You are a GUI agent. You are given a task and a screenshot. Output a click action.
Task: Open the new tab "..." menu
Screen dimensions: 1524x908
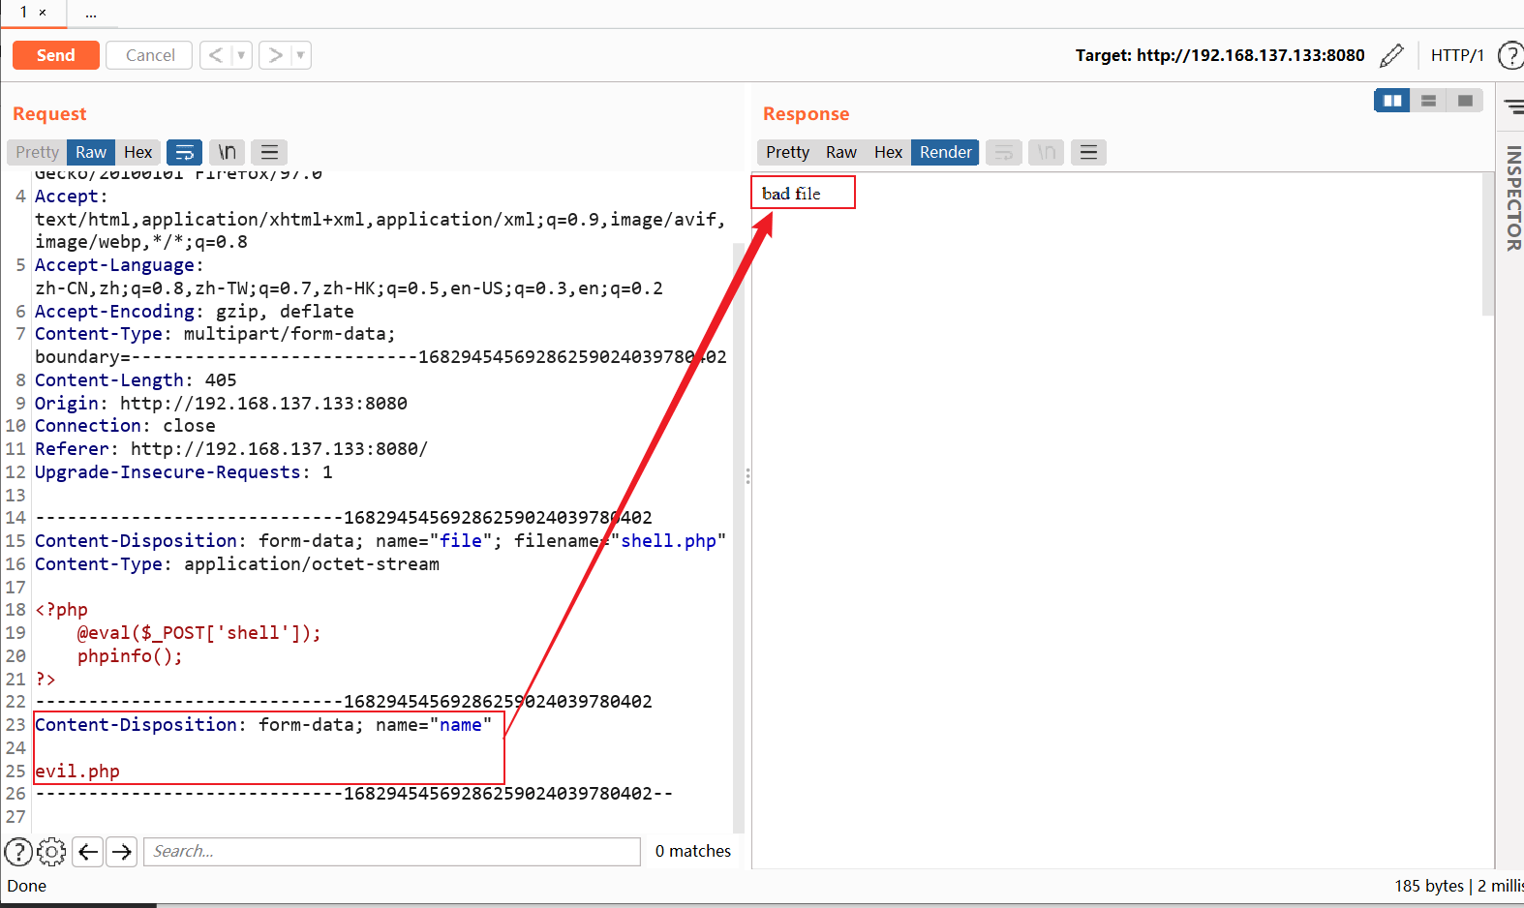point(91,14)
